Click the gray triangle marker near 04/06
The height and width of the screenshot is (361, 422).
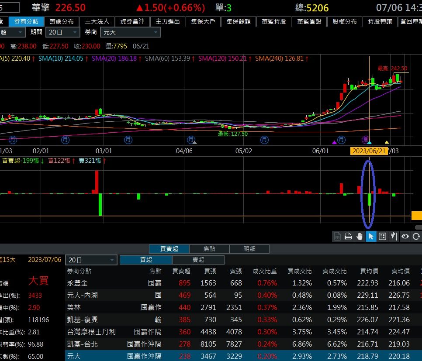194,142
